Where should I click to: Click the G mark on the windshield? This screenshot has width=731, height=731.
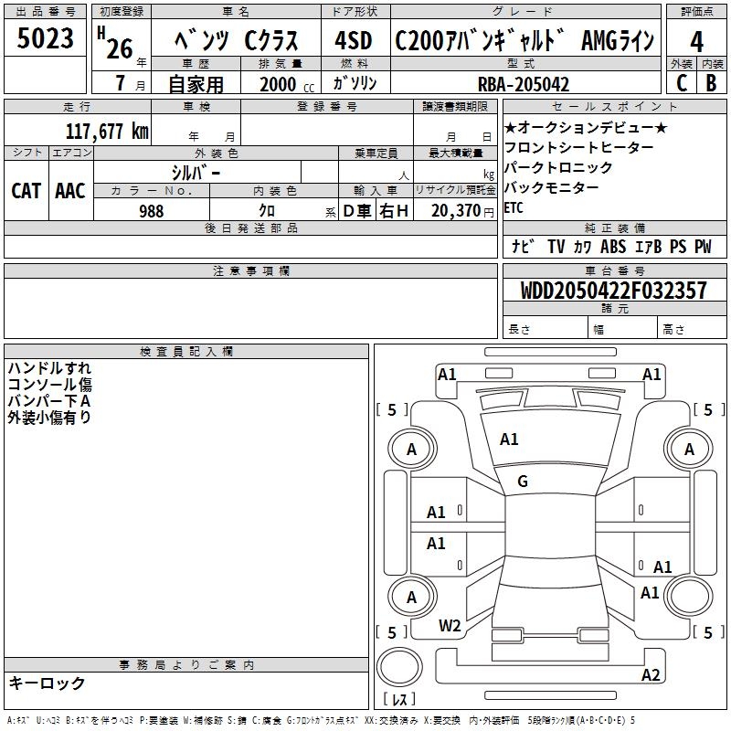pyautogui.click(x=523, y=482)
